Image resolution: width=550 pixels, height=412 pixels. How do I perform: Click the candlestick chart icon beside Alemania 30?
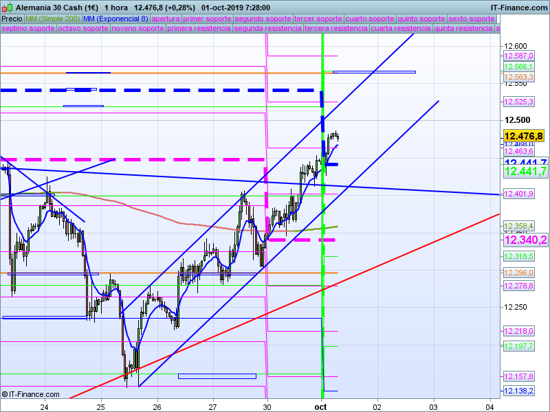tap(8, 7)
